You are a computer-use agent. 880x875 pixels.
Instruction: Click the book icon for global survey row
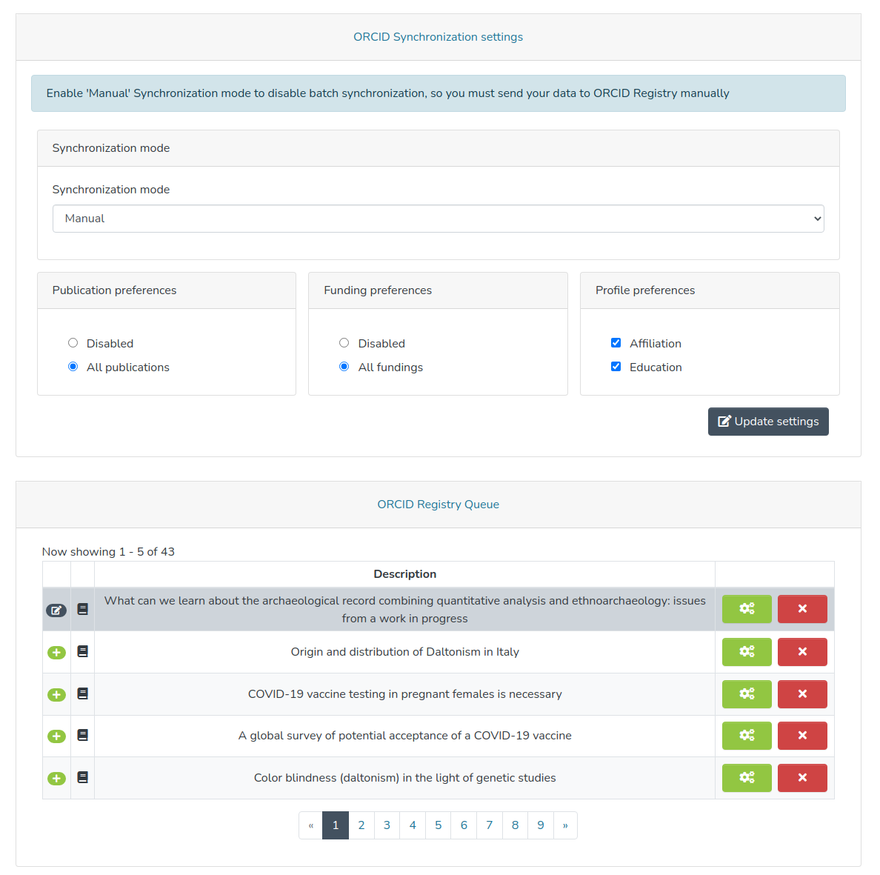(83, 736)
